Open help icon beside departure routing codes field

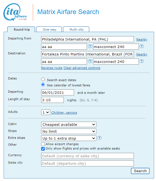90,46
